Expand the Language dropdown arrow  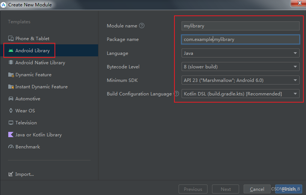[x=295, y=53]
